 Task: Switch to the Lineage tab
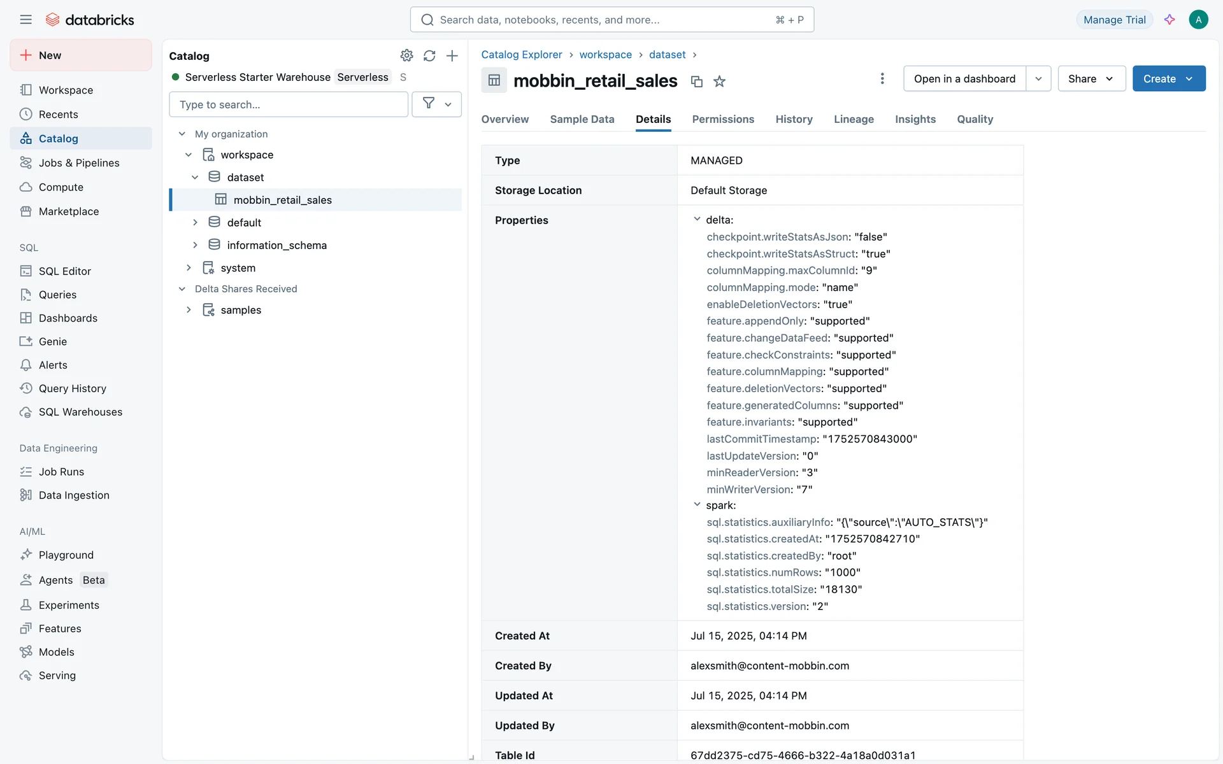tap(854, 119)
